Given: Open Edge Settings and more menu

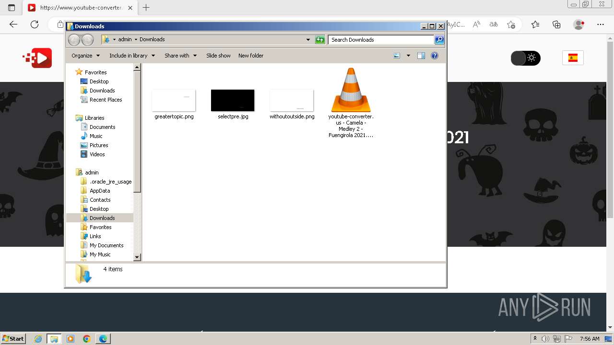Looking at the screenshot, I should [601, 24].
